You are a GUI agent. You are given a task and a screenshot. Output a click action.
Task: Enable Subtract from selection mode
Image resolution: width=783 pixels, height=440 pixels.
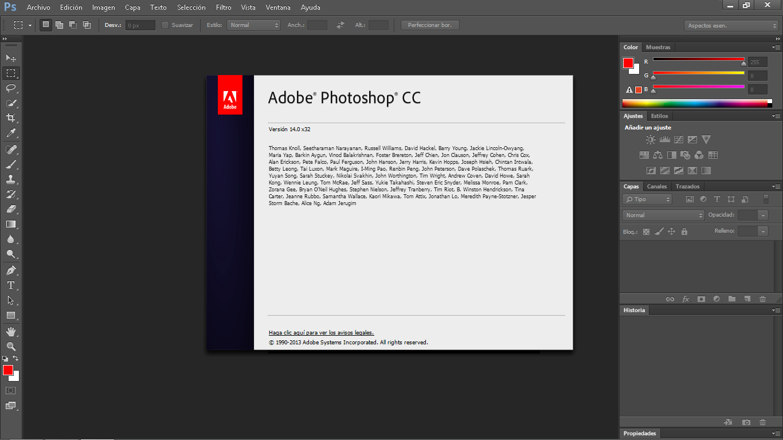(x=73, y=25)
